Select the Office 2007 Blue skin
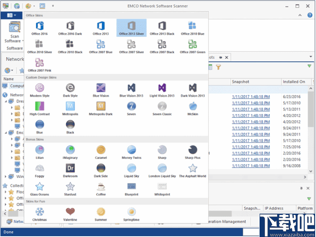The width and height of the screenshot is (316, 237). coord(101,46)
